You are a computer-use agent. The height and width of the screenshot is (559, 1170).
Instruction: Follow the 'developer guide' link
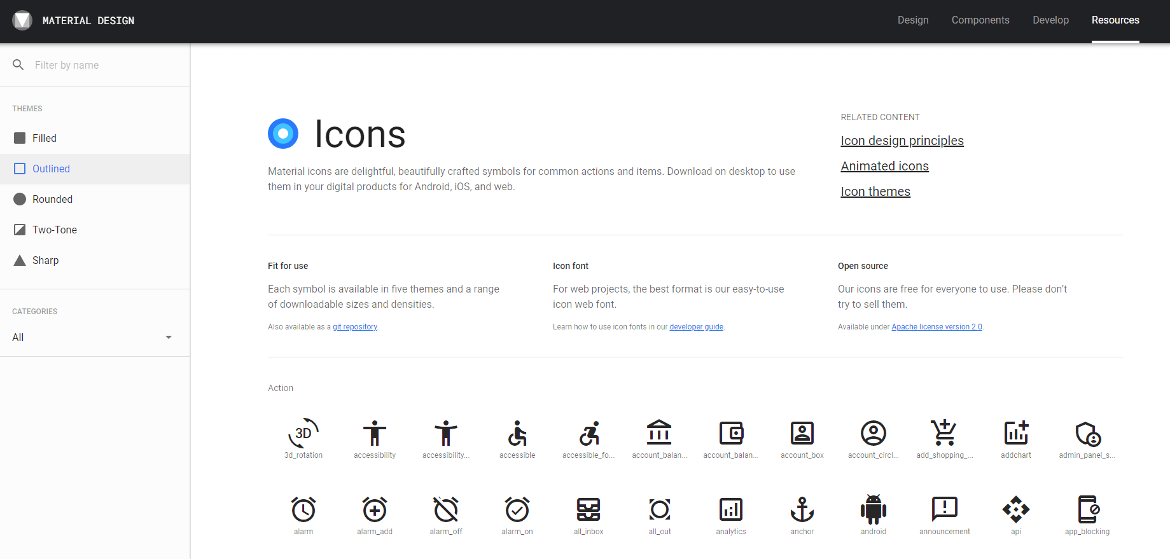[x=696, y=327]
